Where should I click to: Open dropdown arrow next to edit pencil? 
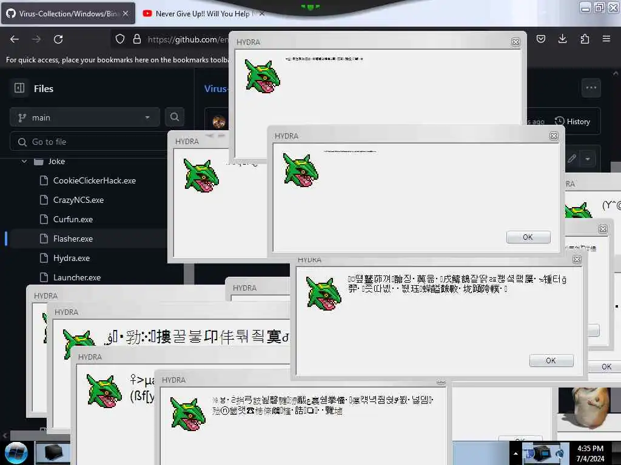pos(588,159)
